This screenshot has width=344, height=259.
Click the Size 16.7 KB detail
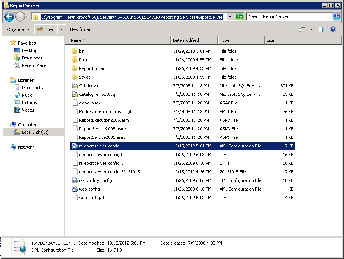[109, 250]
